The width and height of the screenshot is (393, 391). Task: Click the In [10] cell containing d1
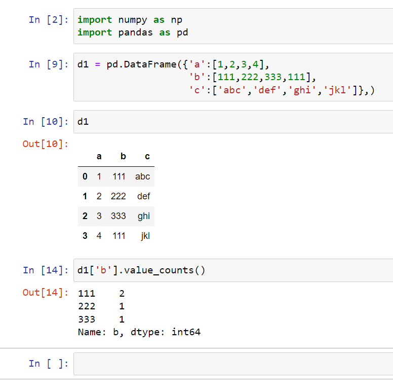[x=233, y=122]
